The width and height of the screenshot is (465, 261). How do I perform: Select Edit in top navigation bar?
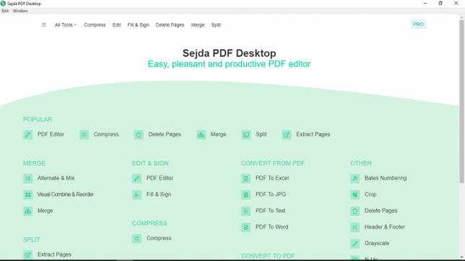(x=116, y=25)
